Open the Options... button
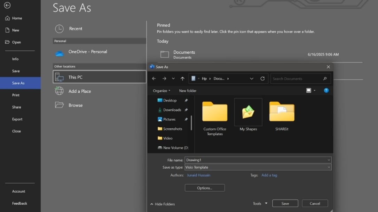The width and height of the screenshot is (378, 212). (x=205, y=188)
